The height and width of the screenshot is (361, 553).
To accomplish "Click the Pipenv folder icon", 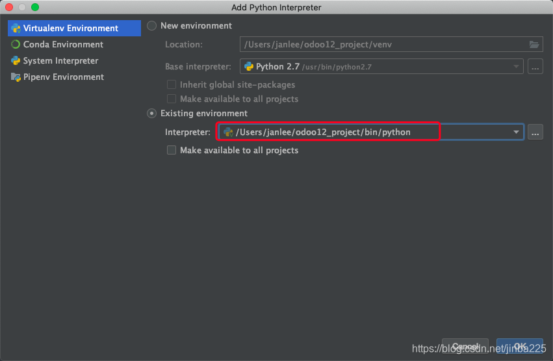I will (16, 77).
